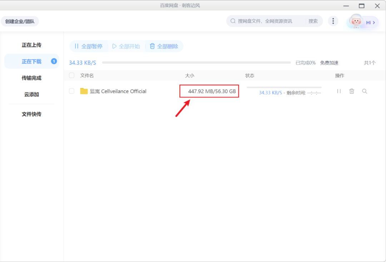This screenshot has width=386, height=262.
Task: Minimize the 百度网盘 window
Action: (346, 6)
